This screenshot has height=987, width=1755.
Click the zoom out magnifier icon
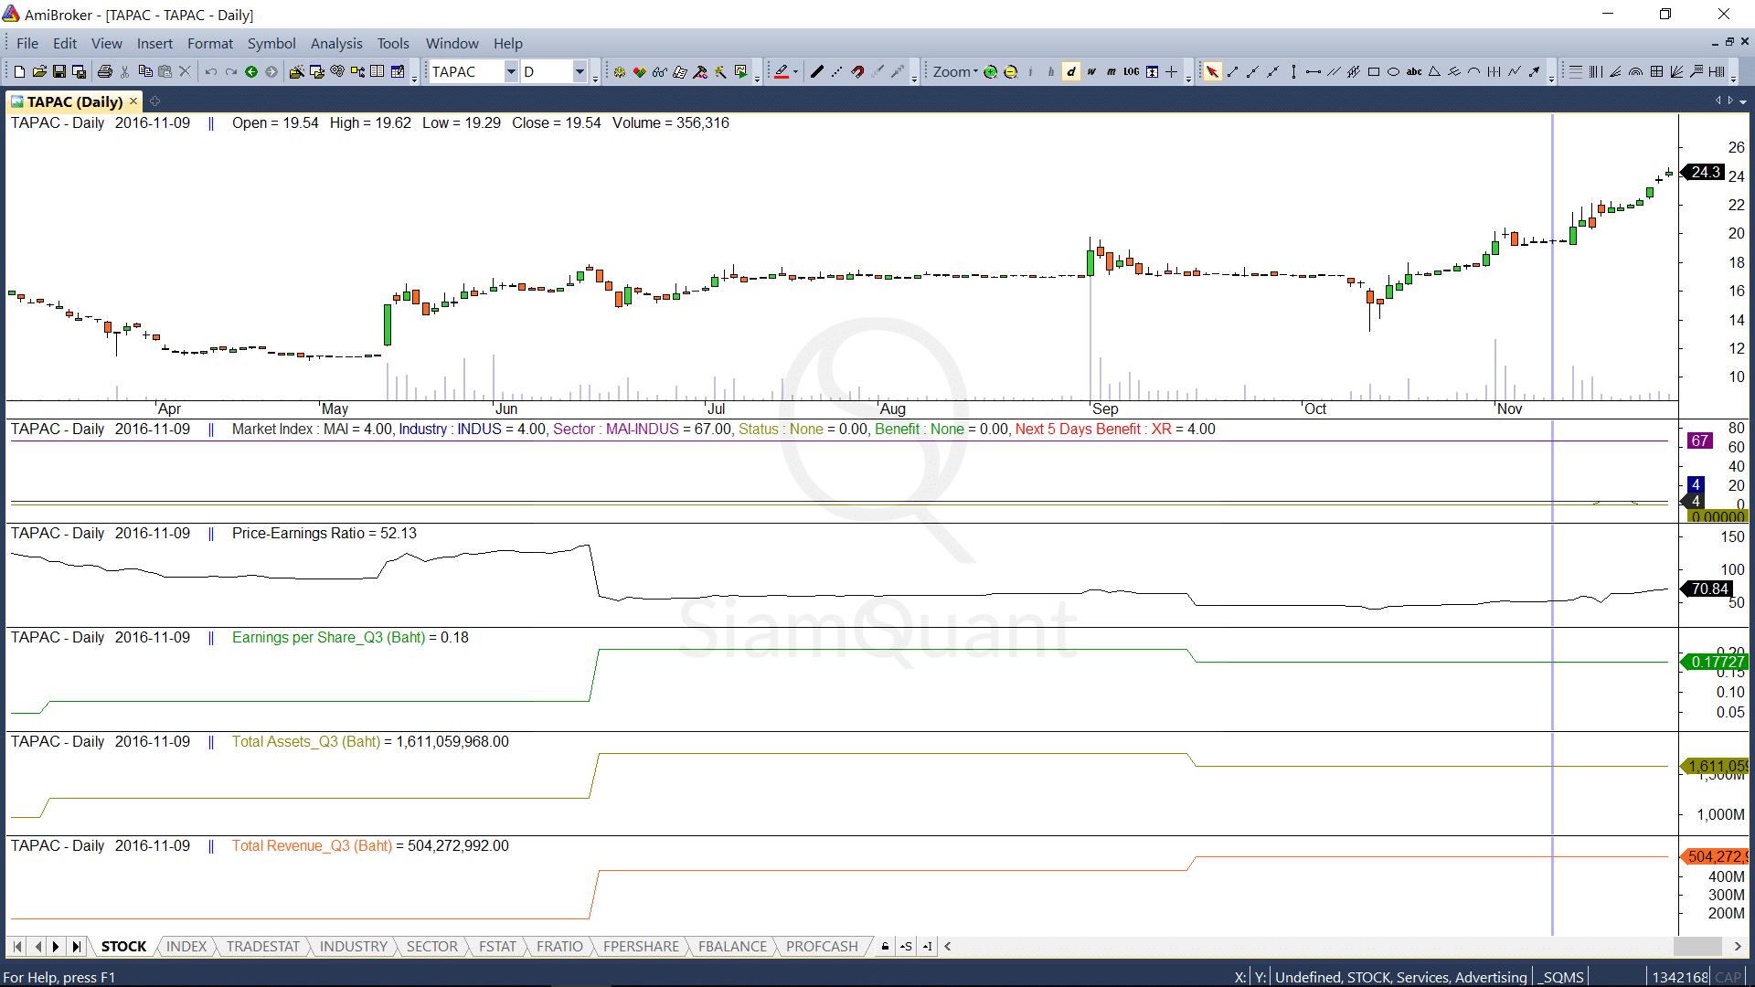pos(1010,71)
